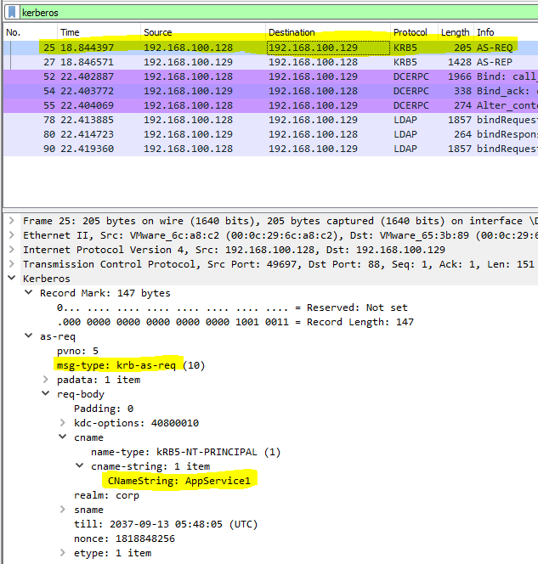Expand the padata: 1 item node

tap(46, 380)
